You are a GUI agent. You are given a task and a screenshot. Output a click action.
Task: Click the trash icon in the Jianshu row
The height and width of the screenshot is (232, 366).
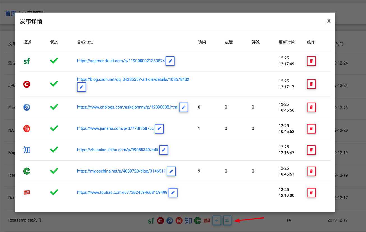[x=311, y=128]
